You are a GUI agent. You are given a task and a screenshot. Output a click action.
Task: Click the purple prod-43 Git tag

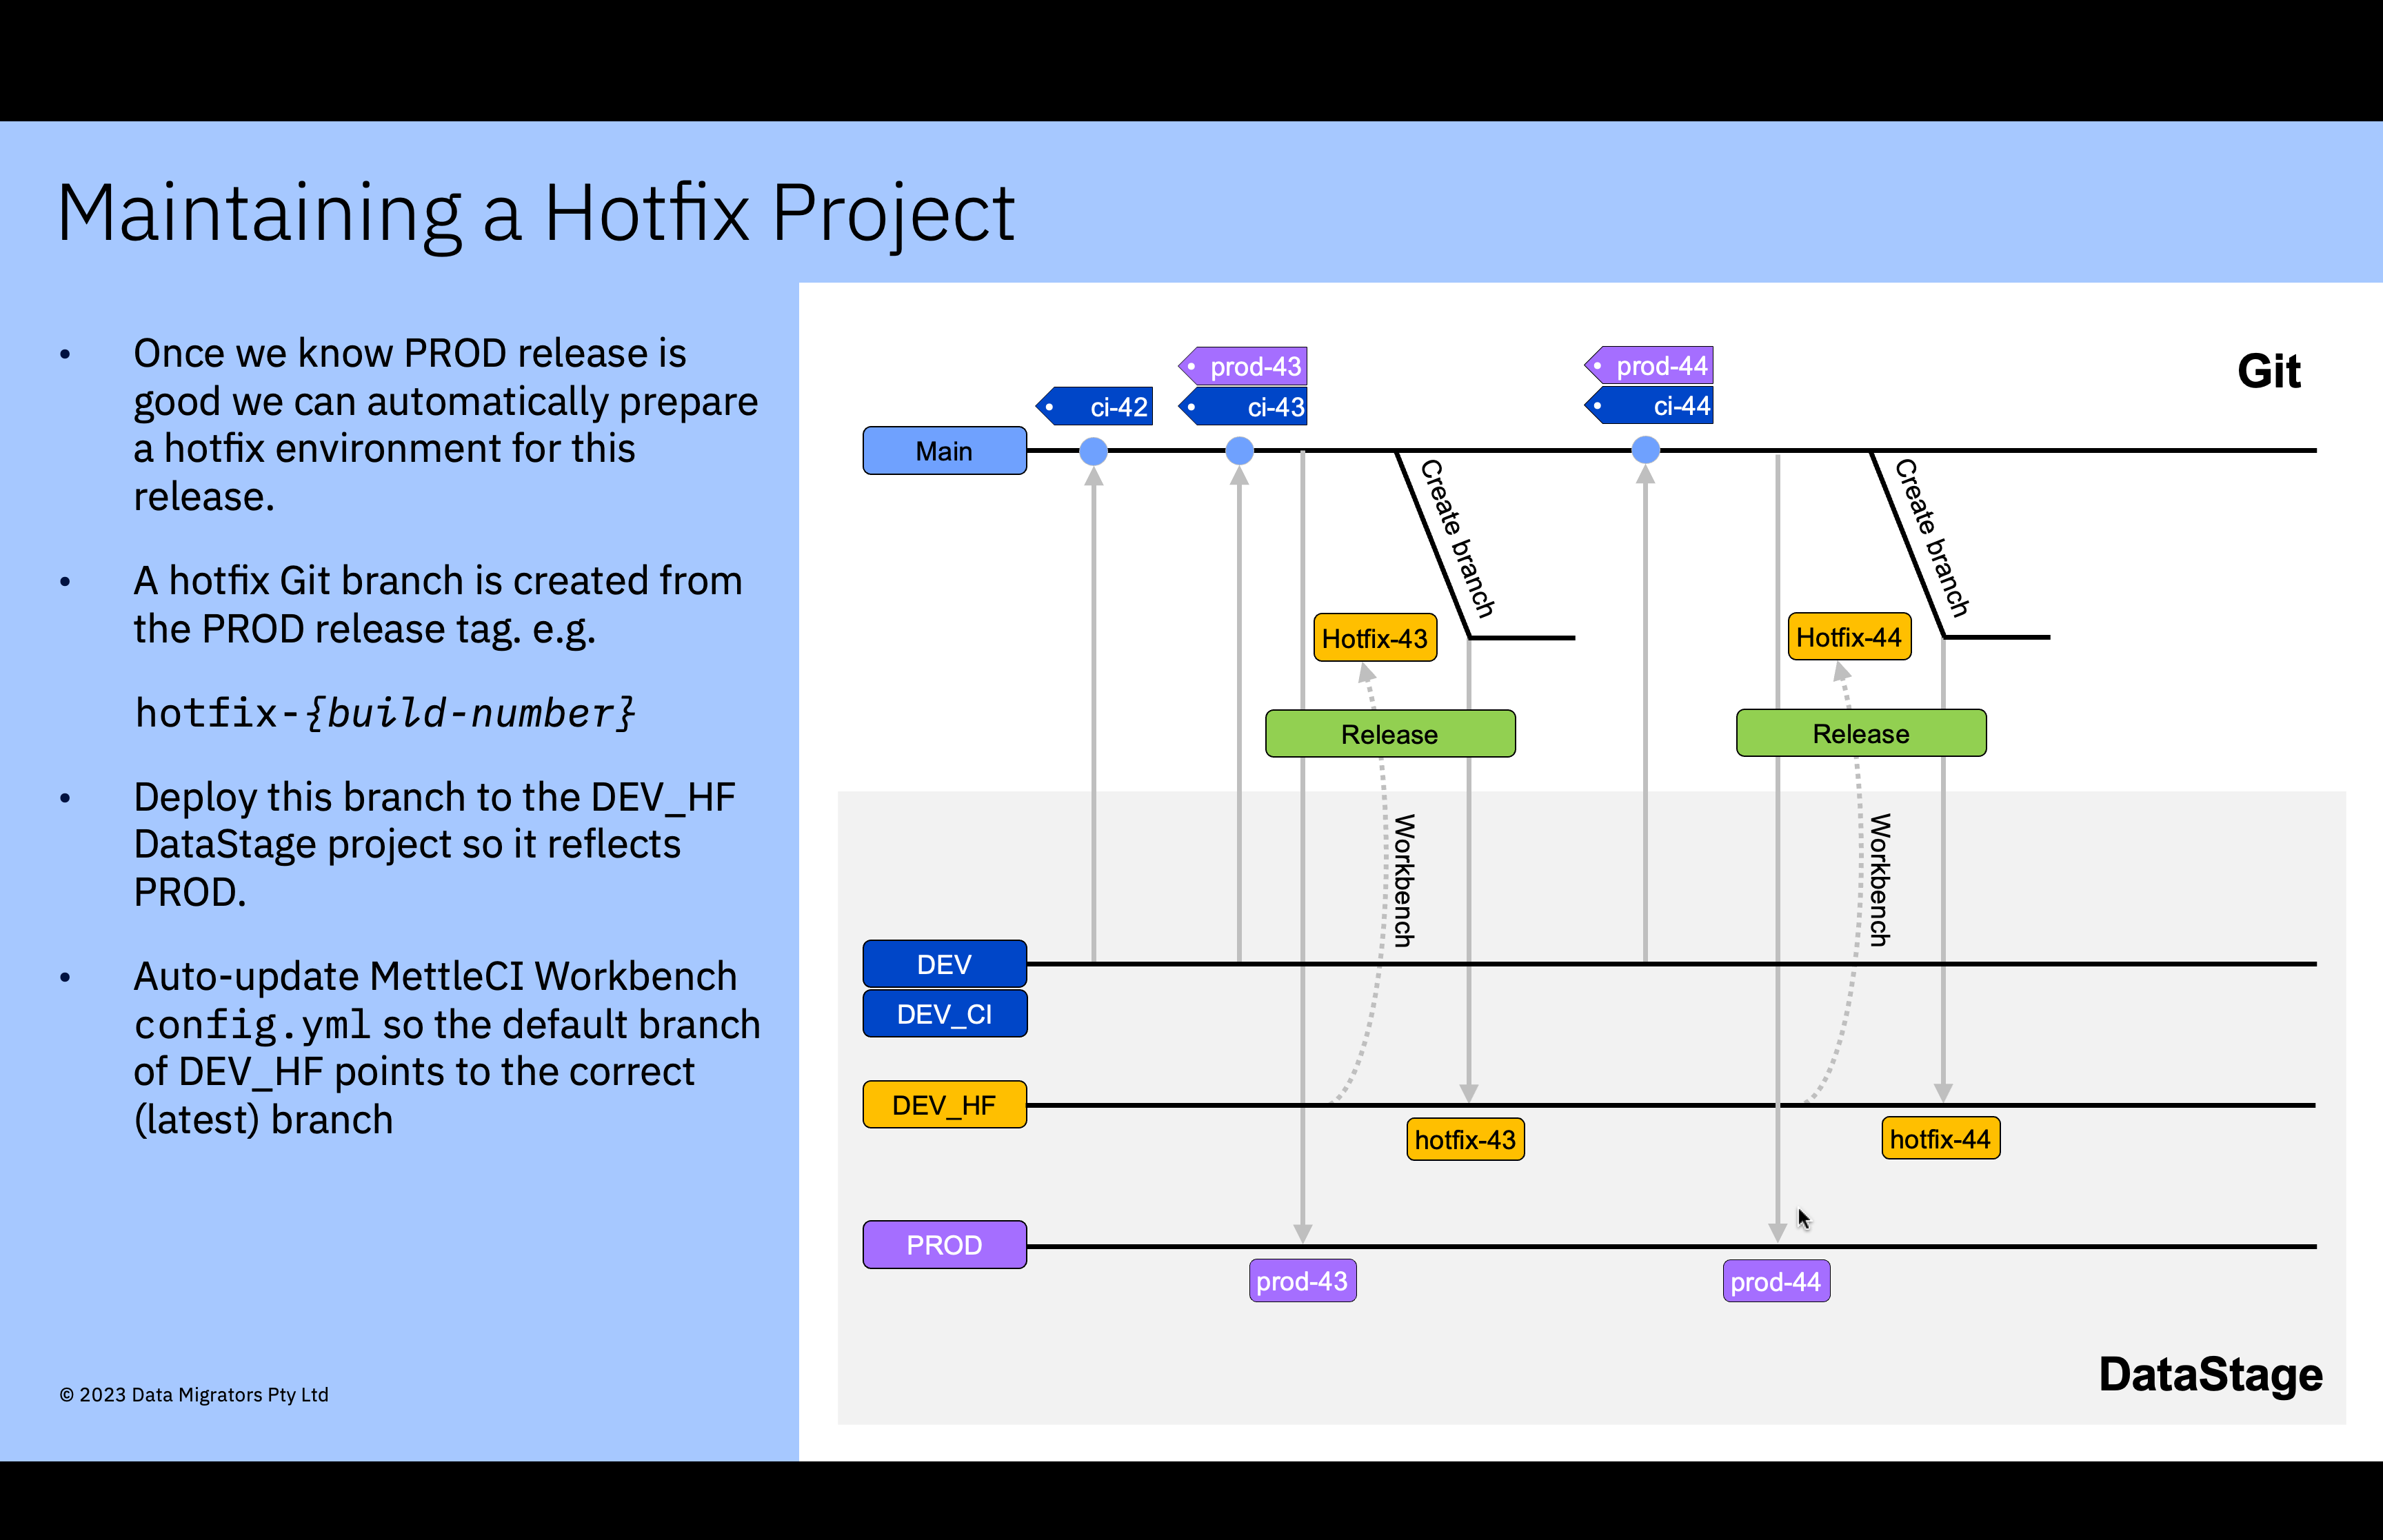pos(1244,366)
